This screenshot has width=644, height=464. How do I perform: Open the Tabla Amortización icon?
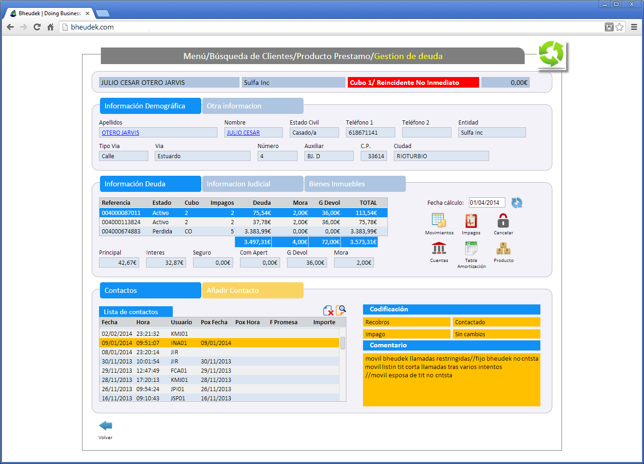coord(471,249)
